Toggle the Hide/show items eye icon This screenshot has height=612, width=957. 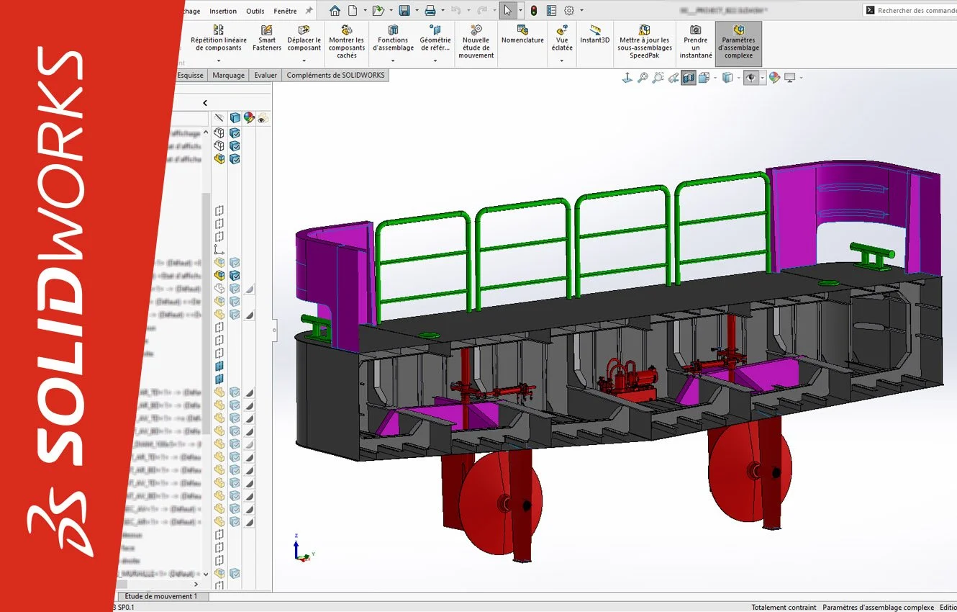[x=752, y=77]
